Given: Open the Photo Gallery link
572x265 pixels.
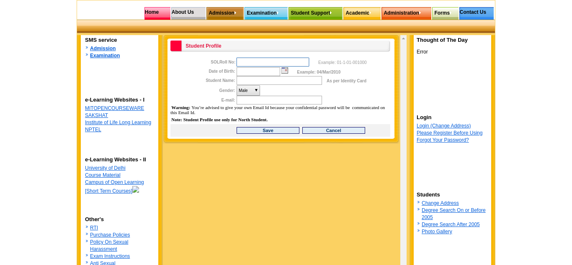Looking at the screenshot, I should [437, 232].
